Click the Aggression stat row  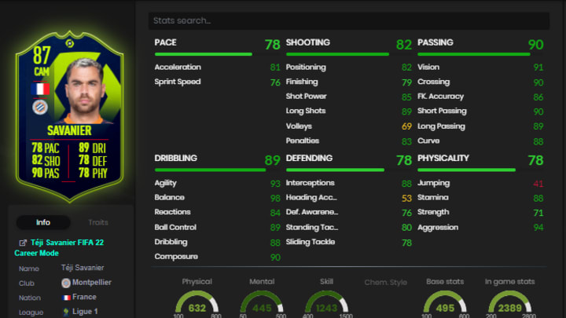480,228
